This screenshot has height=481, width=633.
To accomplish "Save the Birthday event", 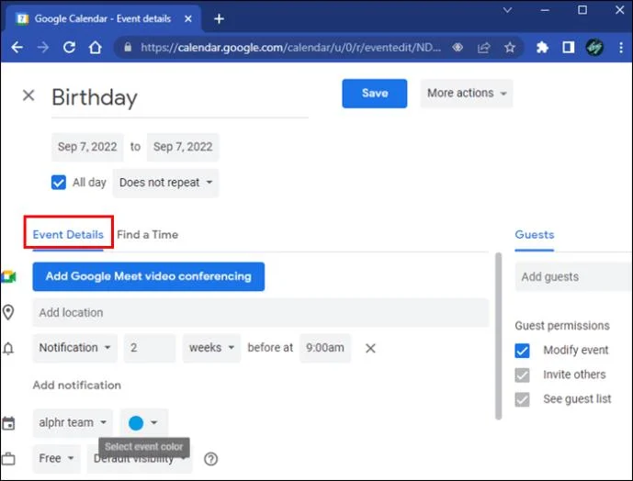I will coord(374,94).
